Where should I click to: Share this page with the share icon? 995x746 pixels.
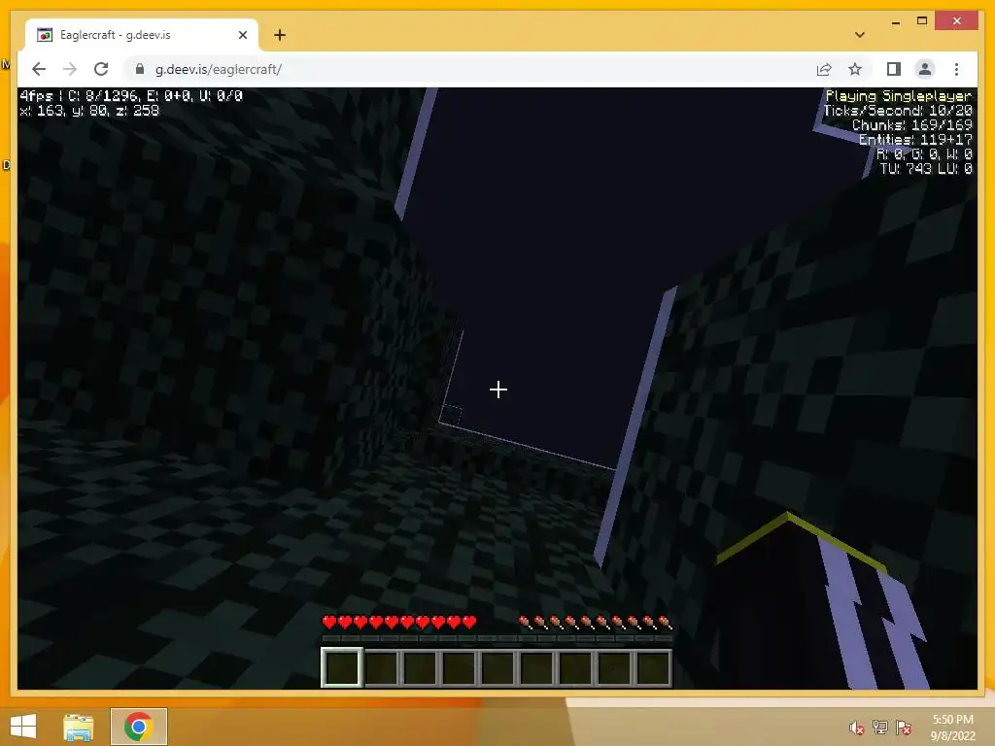click(x=824, y=69)
